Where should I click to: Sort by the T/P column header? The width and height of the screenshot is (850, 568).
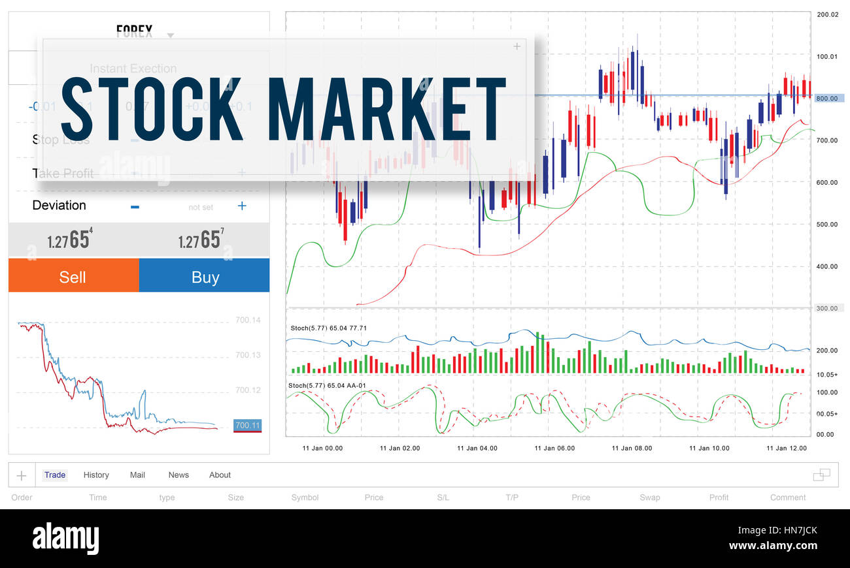point(512,497)
